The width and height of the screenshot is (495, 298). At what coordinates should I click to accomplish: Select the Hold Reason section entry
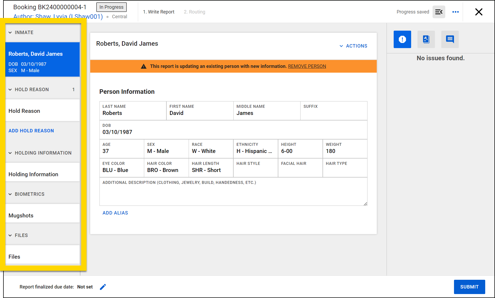(x=24, y=111)
